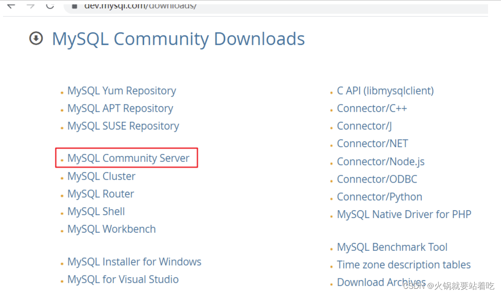Open MySQL Installer for Windows link

point(134,262)
